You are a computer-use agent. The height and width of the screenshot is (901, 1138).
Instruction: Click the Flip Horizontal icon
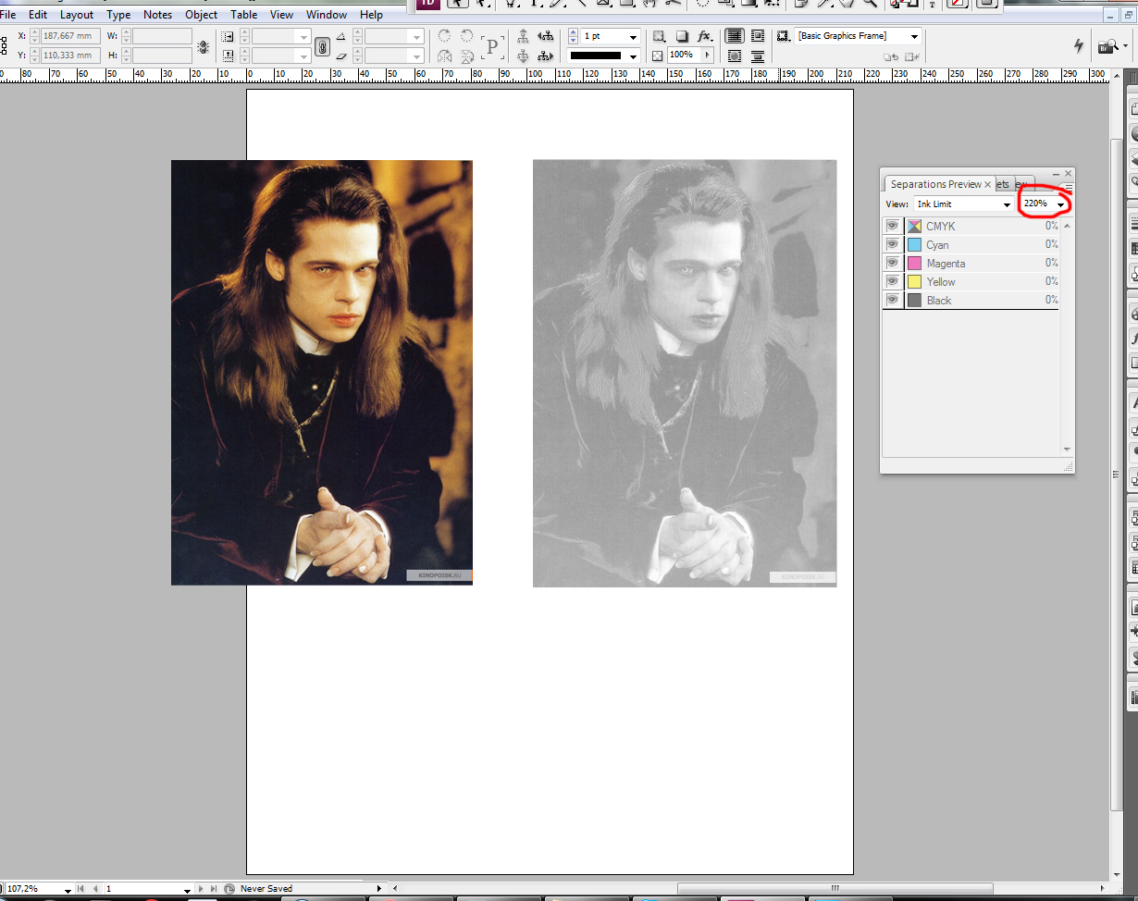(445, 56)
